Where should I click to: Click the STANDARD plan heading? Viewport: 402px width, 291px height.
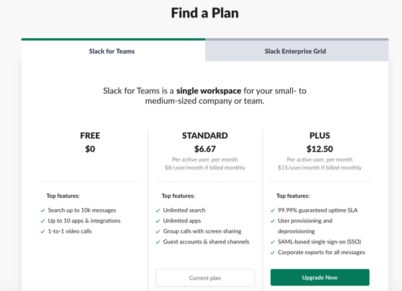[x=205, y=135]
